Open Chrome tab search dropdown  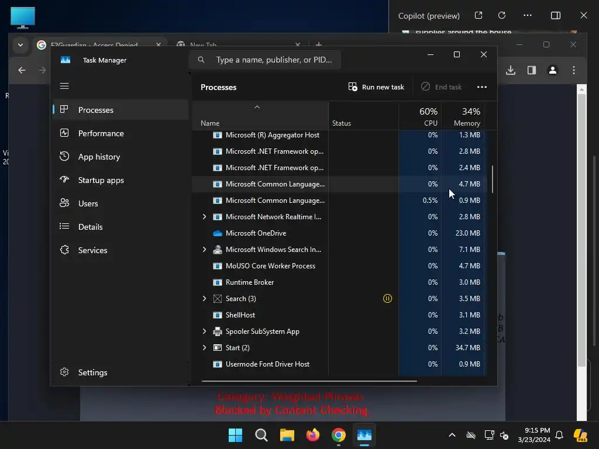click(20, 44)
